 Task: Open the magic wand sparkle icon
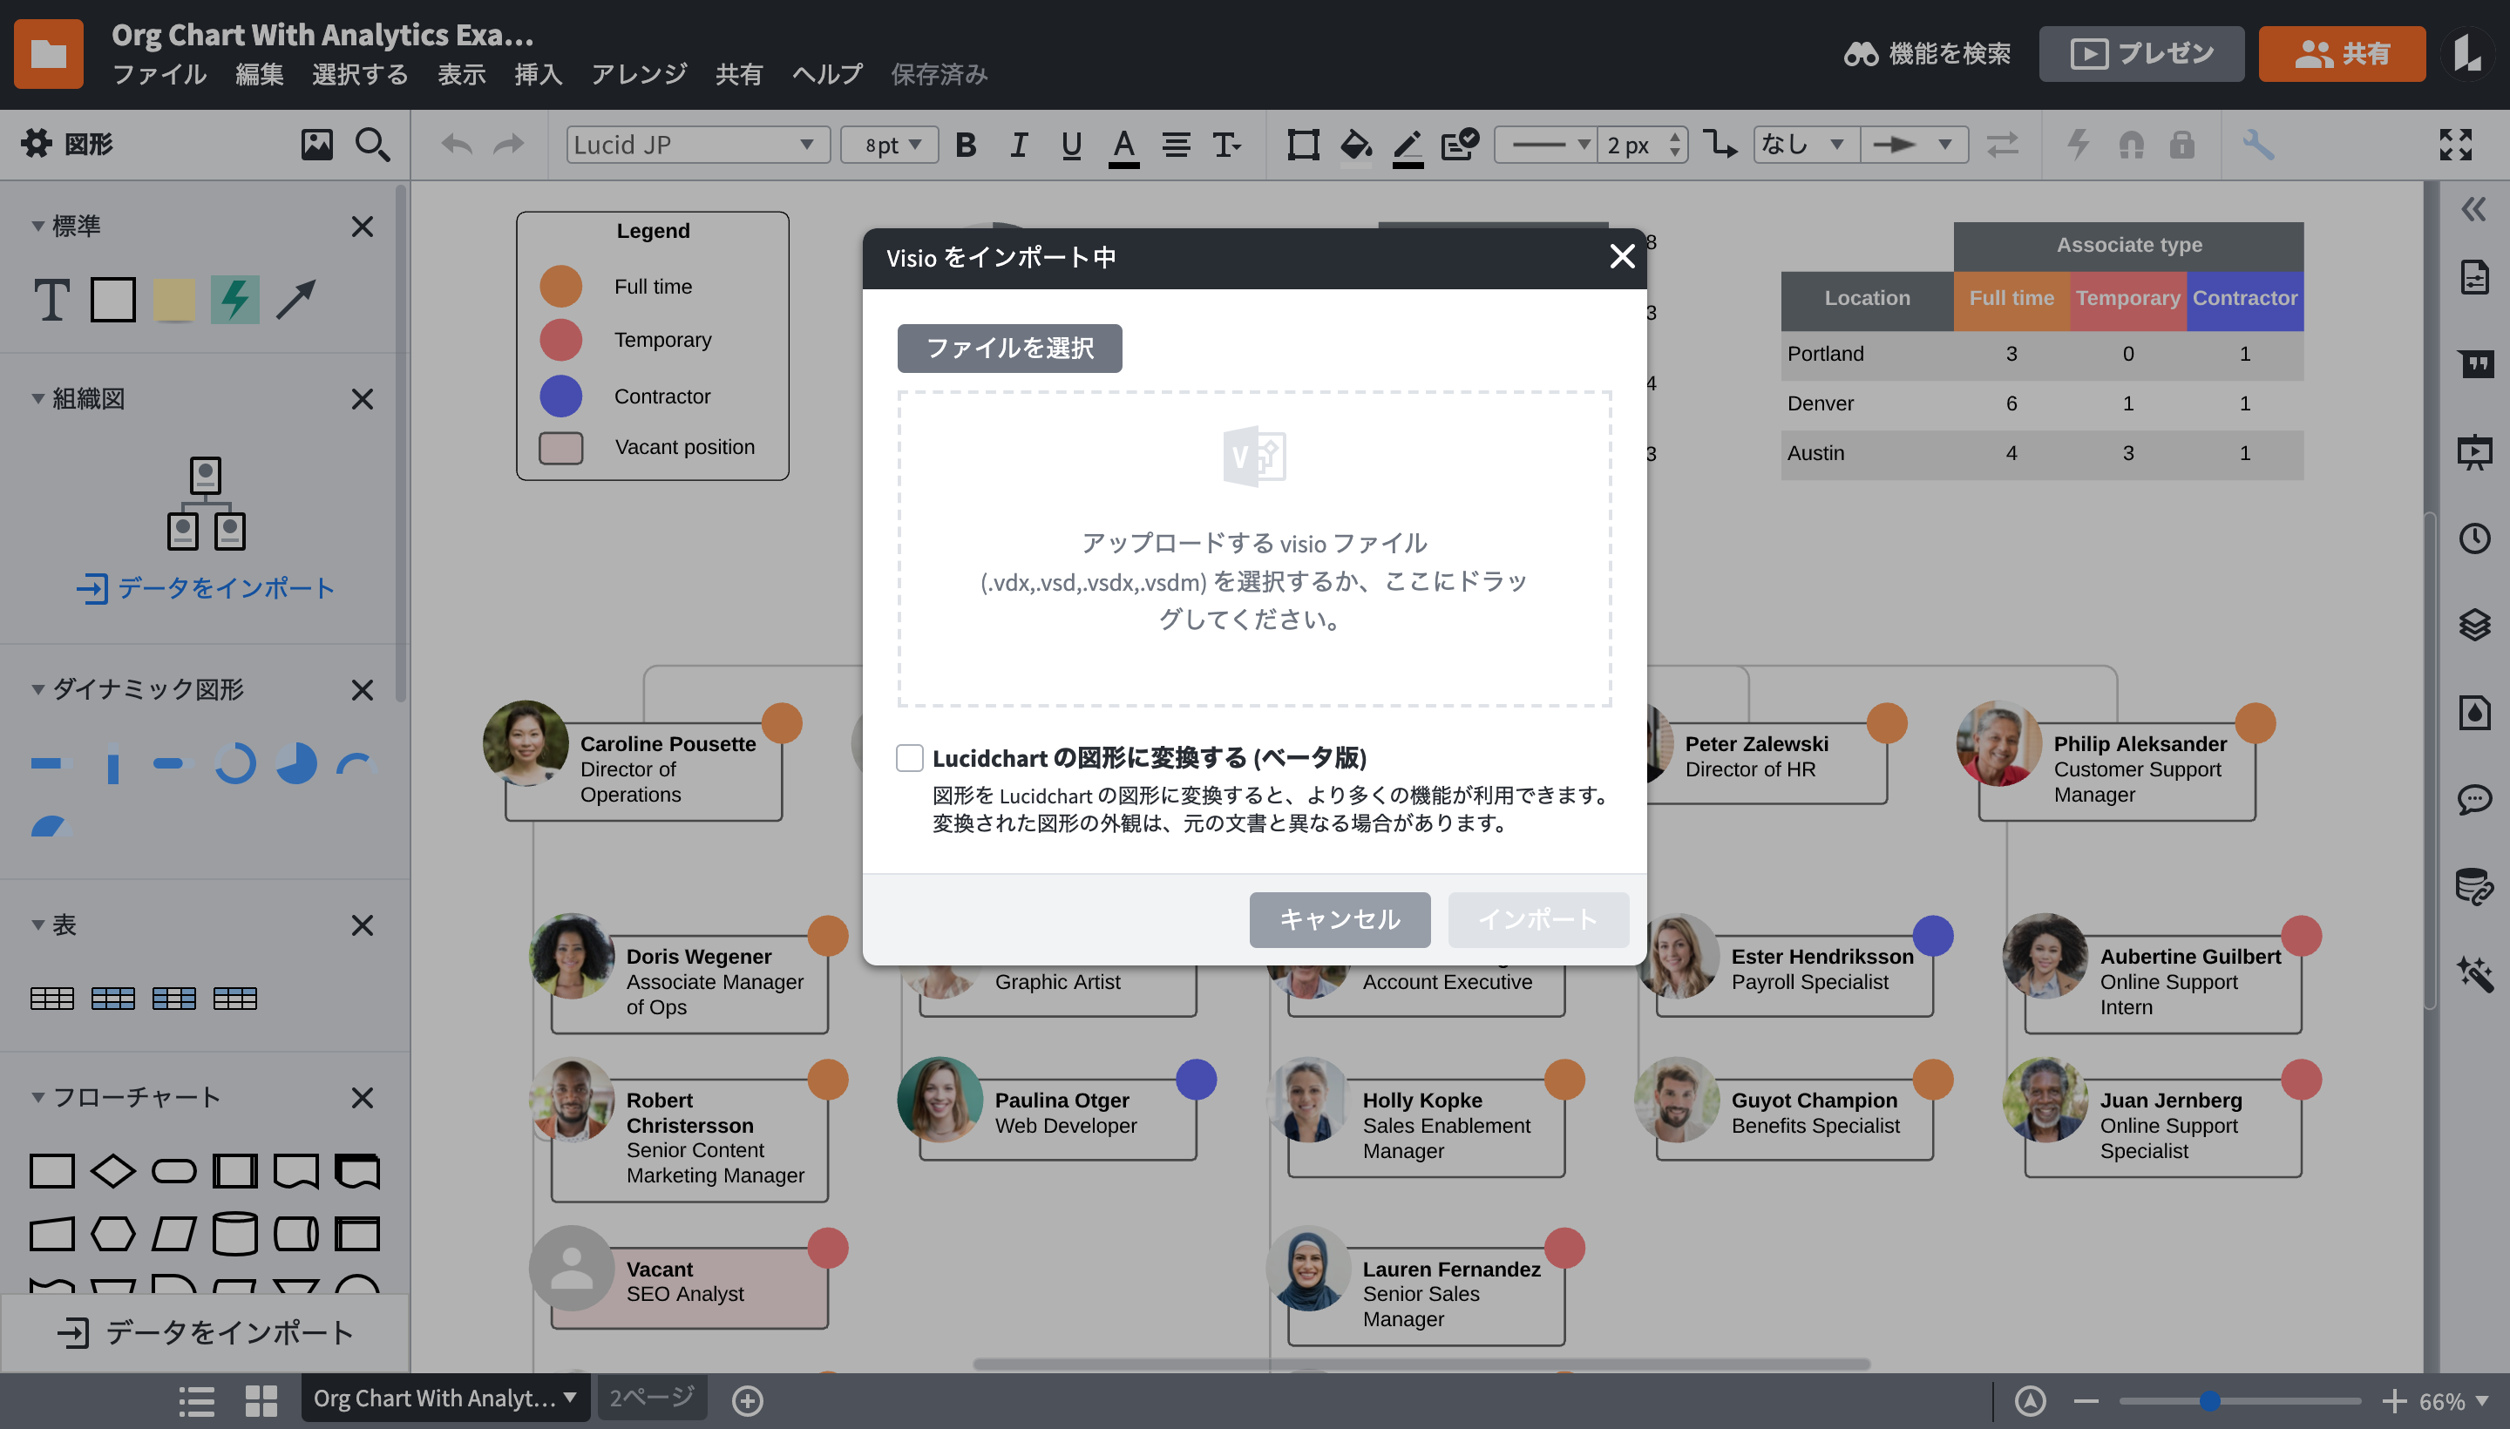coord(2474,973)
